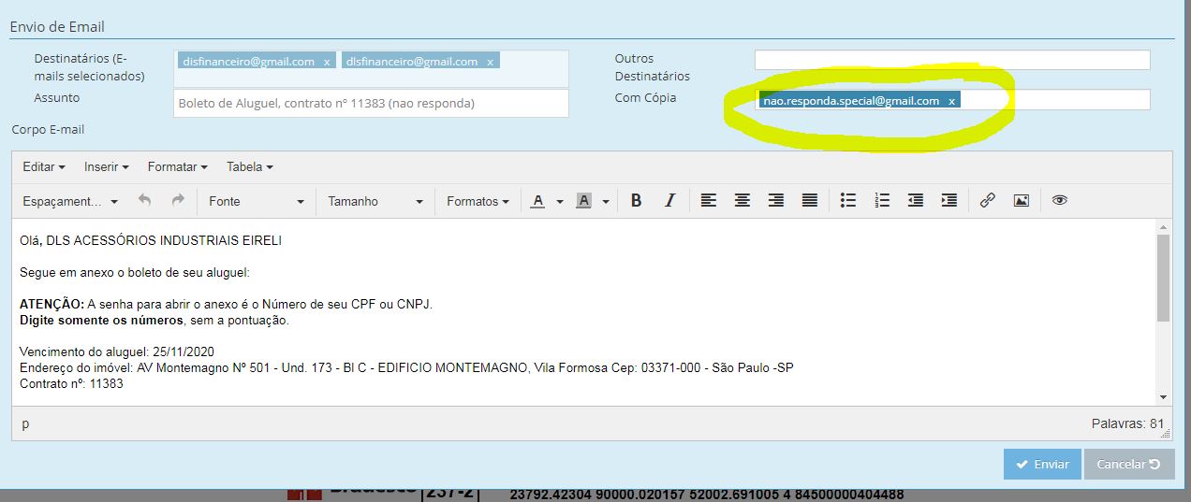This screenshot has height=502, width=1191.
Task: Open text color dropdown arrow
Action: coord(560,201)
